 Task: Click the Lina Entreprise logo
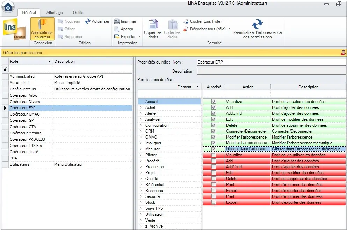coord(14,30)
